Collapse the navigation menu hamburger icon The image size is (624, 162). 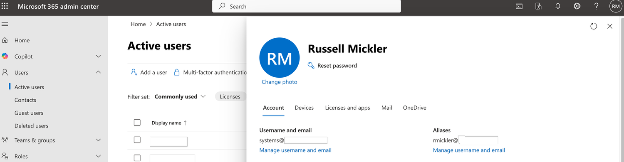(x=5, y=25)
